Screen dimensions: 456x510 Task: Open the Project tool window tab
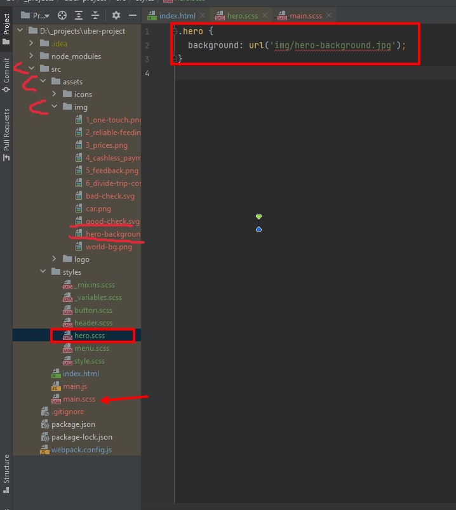coord(6,29)
